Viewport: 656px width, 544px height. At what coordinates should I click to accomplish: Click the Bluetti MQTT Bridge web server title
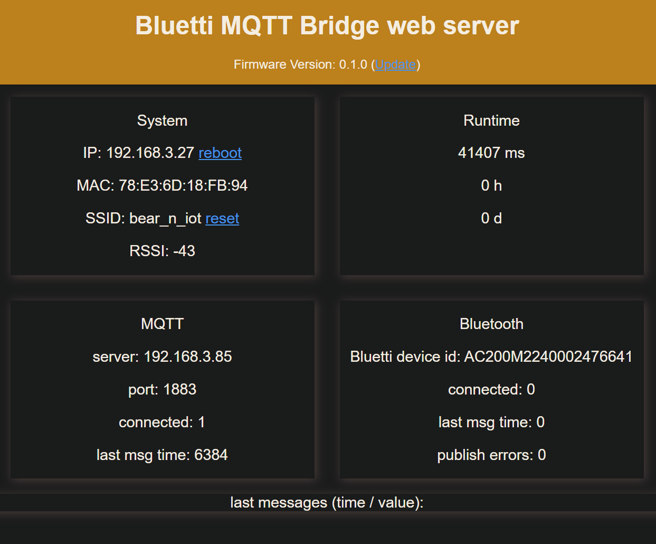click(x=327, y=25)
